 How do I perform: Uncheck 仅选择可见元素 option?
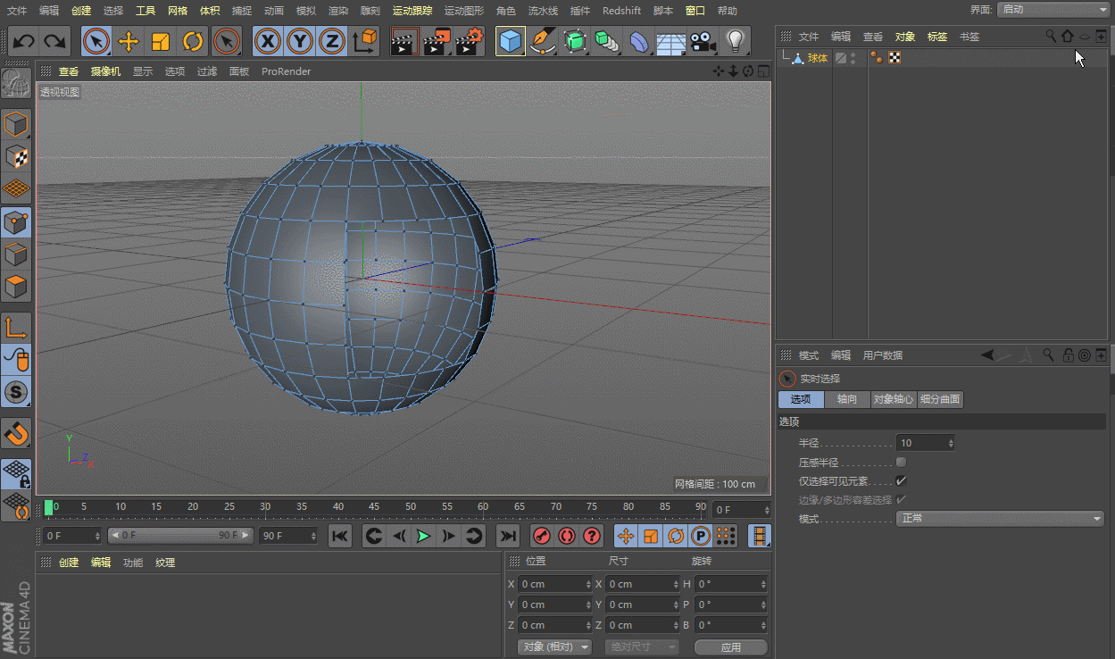point(901,481)
